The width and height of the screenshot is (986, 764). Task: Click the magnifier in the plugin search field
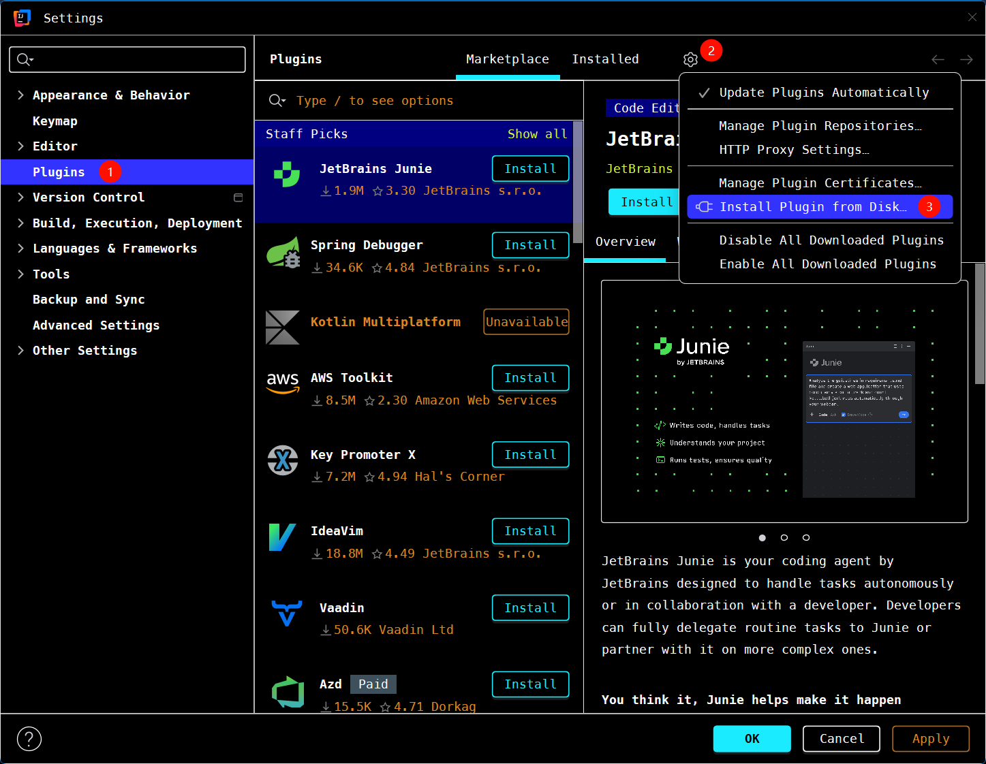[276, 100]
